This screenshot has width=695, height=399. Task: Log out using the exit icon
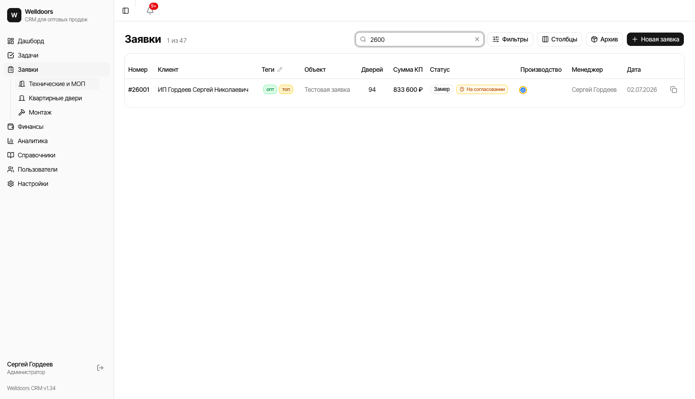(100, 368)
